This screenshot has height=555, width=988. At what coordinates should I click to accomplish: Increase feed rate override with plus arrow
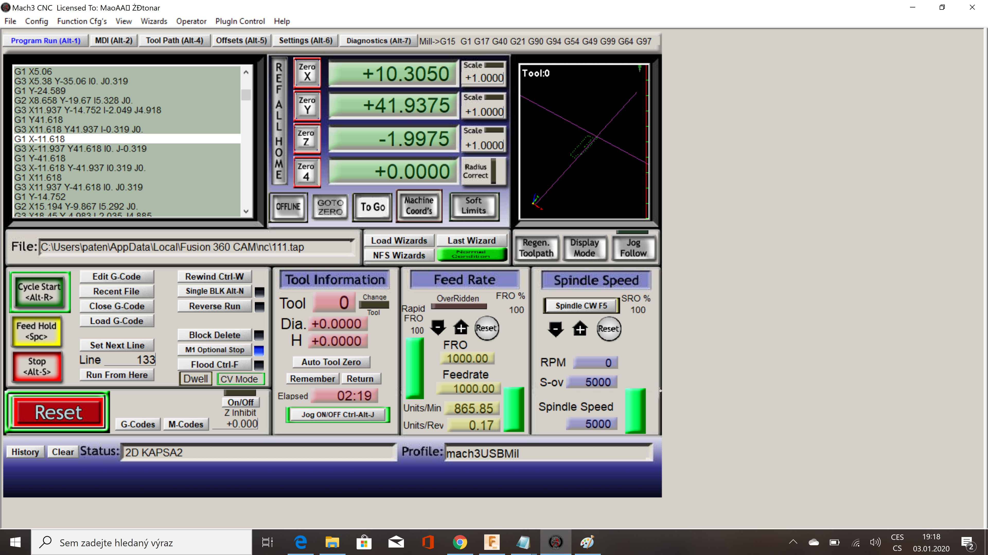461,328
